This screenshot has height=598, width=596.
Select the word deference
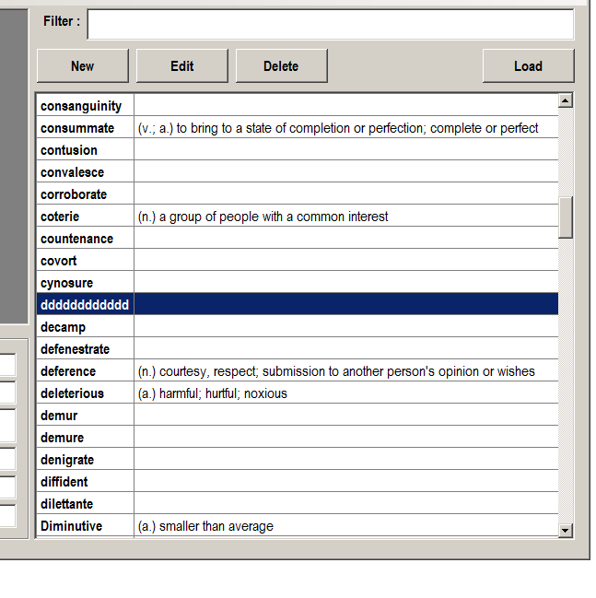pos(68,371)
